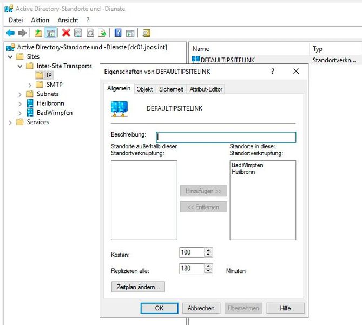This screenshot has height=325, width=362.
Task: Toggle the Show/Hide Console Tree icon
Action: click(x=50, y=33)
